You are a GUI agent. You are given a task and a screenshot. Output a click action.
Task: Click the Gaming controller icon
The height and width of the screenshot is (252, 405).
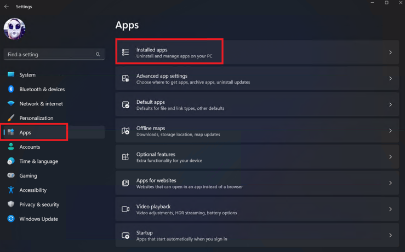pos(11,176)
